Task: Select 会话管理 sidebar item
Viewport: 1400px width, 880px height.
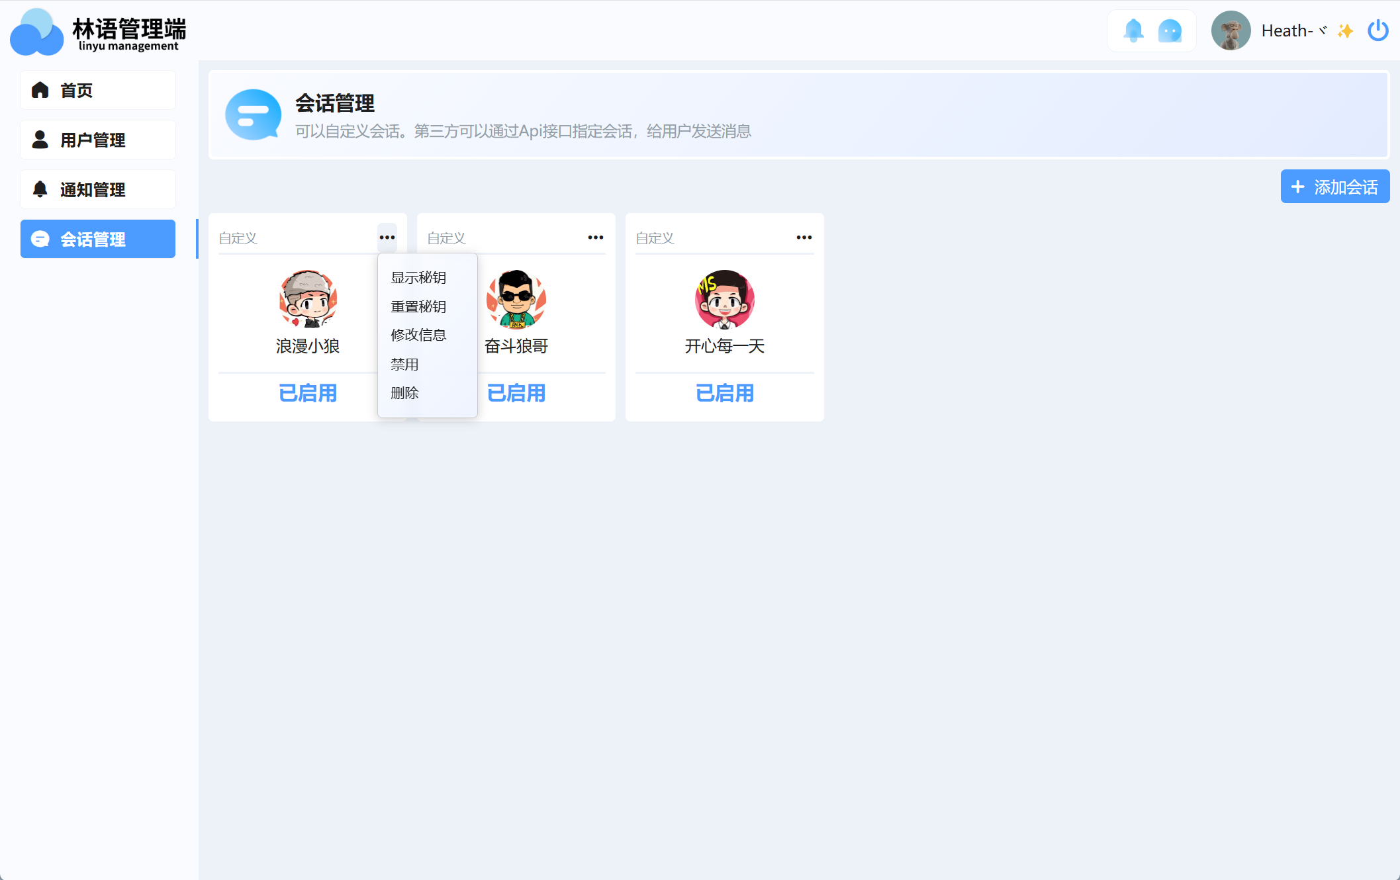Action: pos(98,239)
